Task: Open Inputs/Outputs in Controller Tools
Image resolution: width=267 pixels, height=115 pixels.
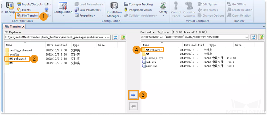Action: point(30,4)
